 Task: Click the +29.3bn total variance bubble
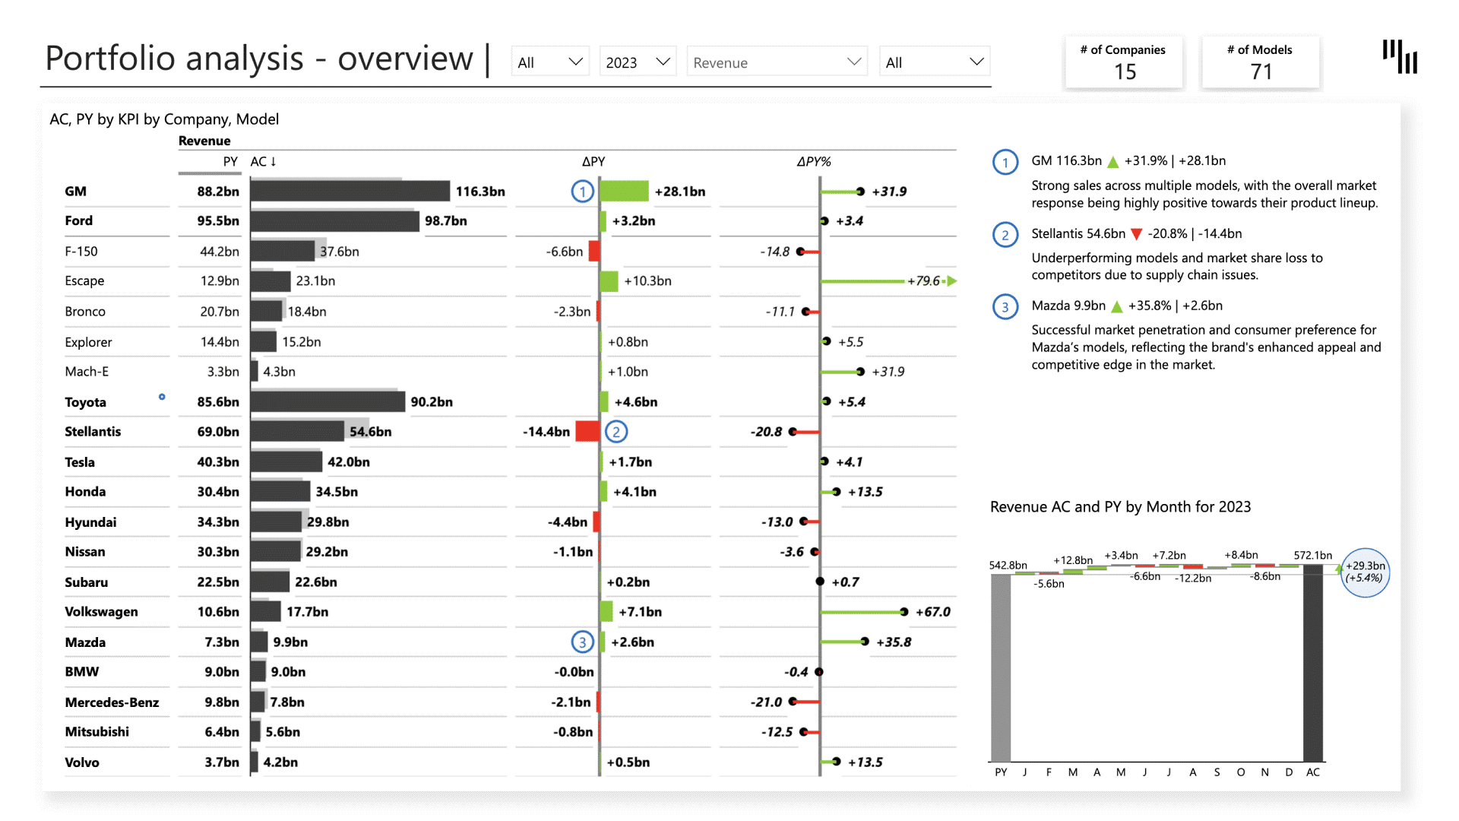pyautogui.click(x=1365, y=572)
